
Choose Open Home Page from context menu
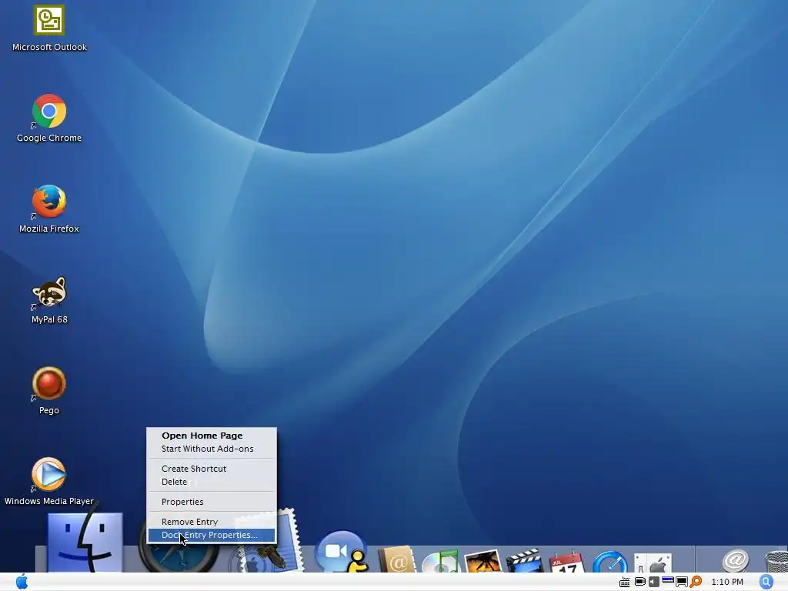click(x=202, y=436)
